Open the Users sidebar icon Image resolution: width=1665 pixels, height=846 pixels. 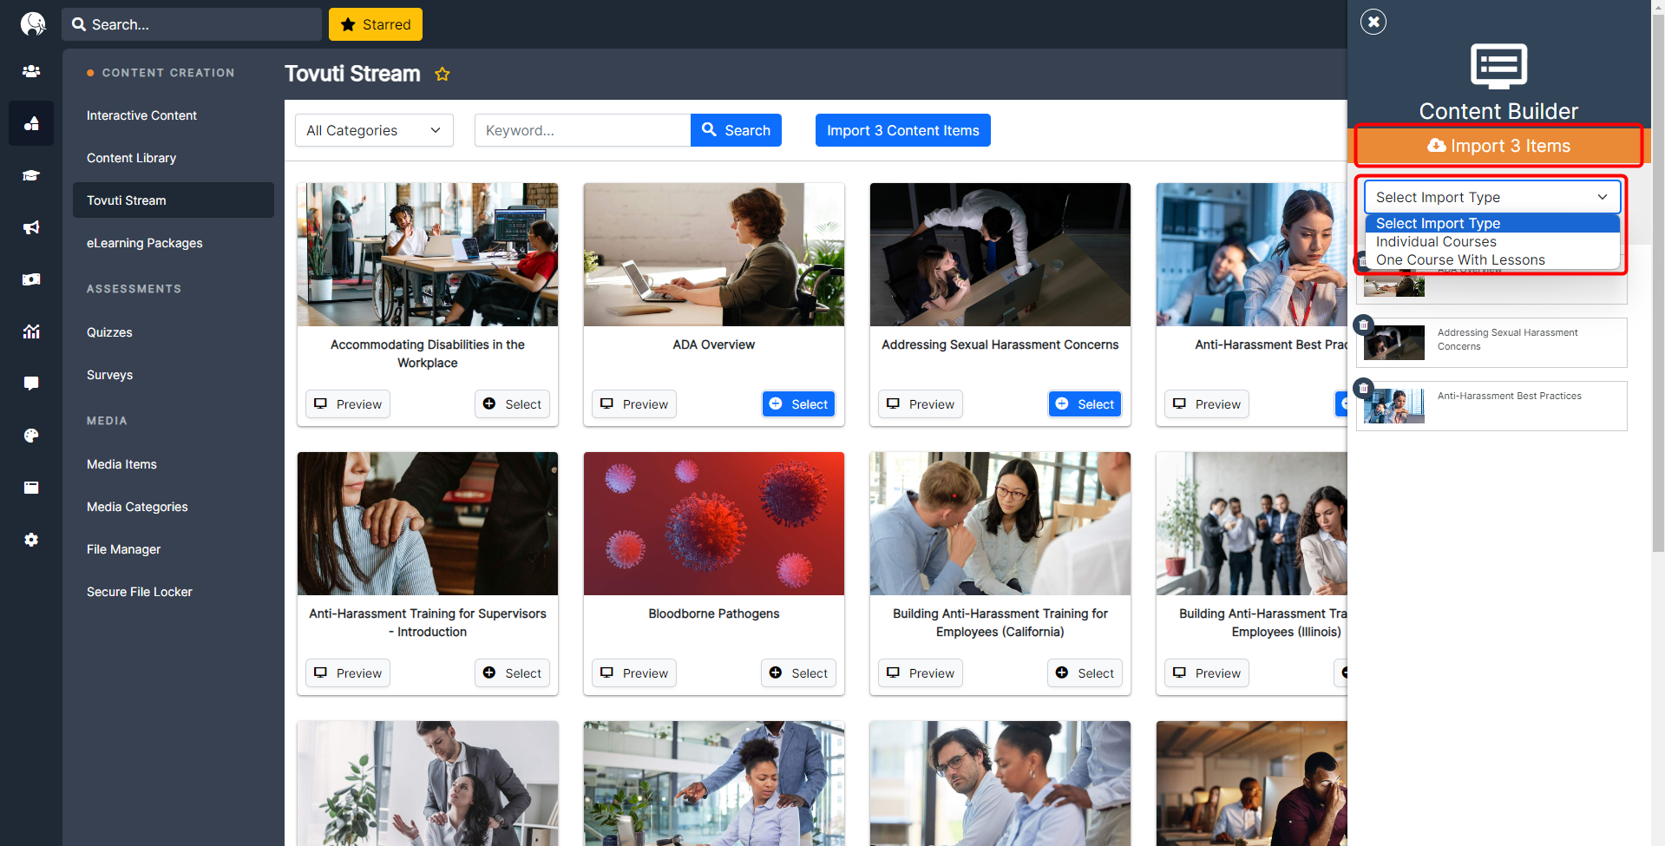click(31, 71)
